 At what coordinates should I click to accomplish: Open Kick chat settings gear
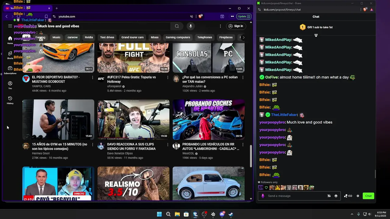tap(358, 196)
